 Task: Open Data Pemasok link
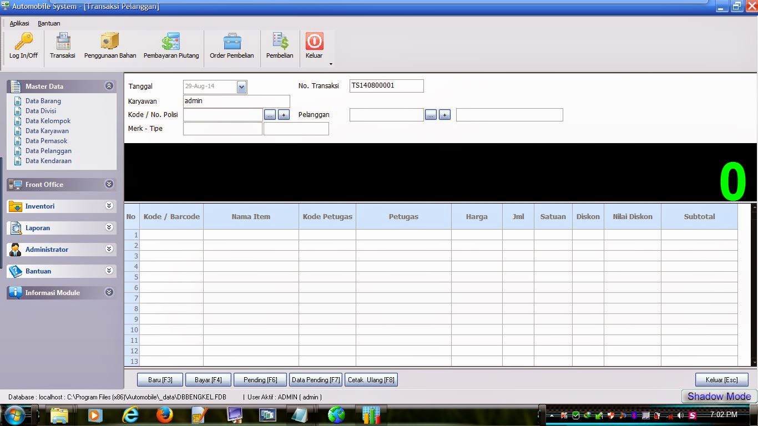46,141
